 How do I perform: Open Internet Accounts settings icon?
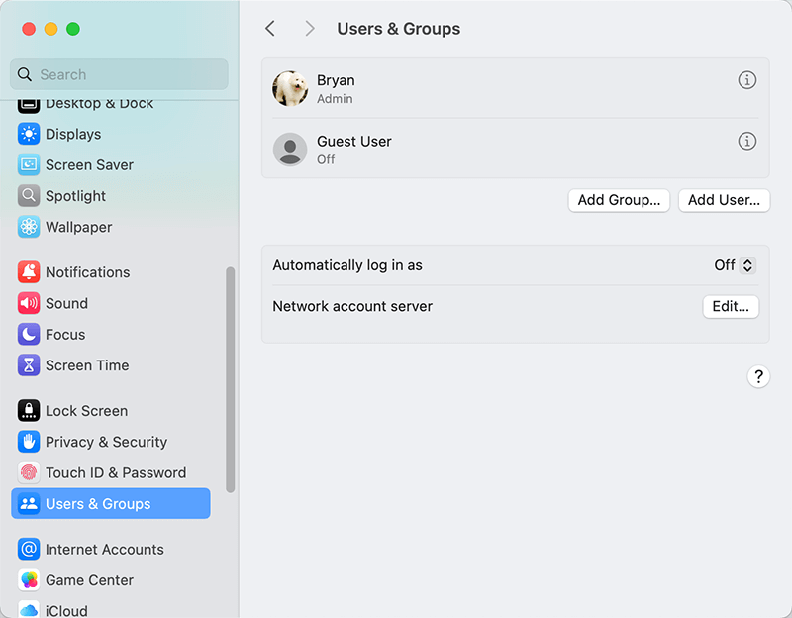[29, 549]
